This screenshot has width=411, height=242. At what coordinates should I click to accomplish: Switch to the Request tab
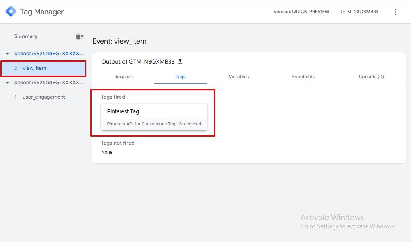(123, 77)
